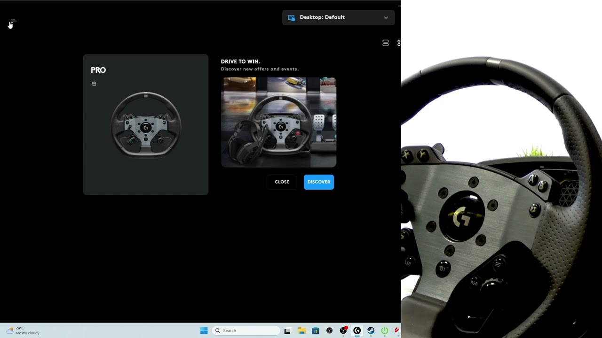Open Microsoft Store from the taskbar
Viewport: 602px width, 338px height.
316,330
